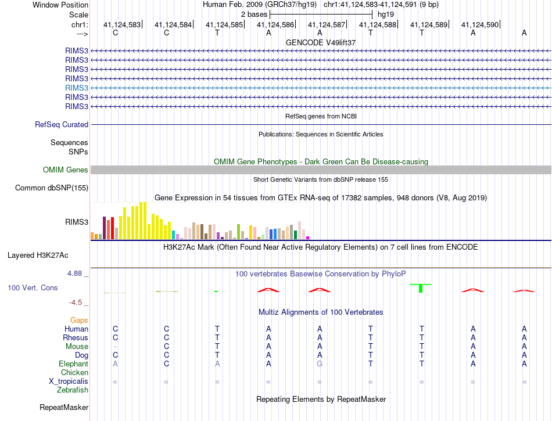This screenshot has height=421, width=552.
Task: Click the G base in Elephant row
Action: (x=319, y=364)
